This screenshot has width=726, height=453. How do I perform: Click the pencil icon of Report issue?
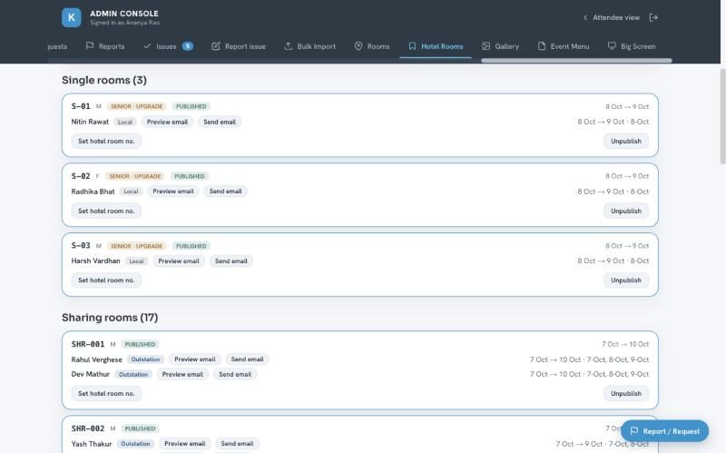click(x=216, y=46)
